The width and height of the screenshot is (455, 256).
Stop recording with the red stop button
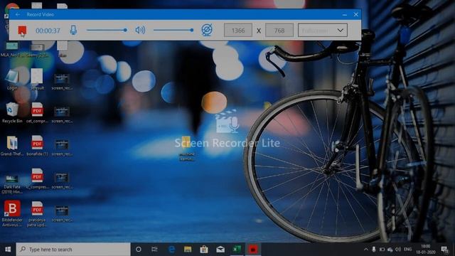click(22, 30)
